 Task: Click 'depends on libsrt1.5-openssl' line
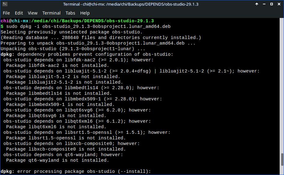pos(87,133)
